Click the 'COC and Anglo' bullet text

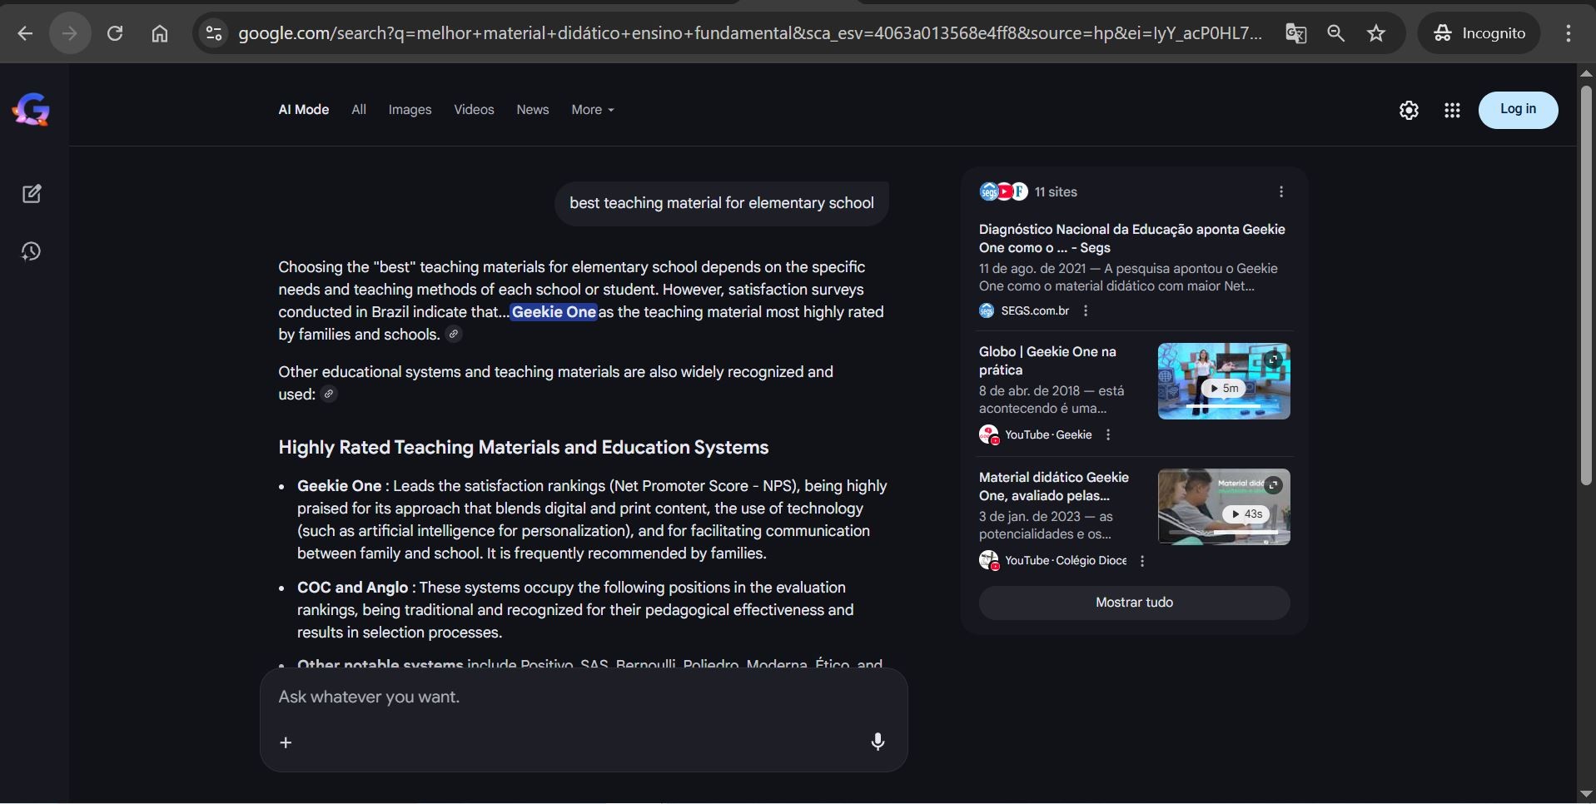point(352,588)
